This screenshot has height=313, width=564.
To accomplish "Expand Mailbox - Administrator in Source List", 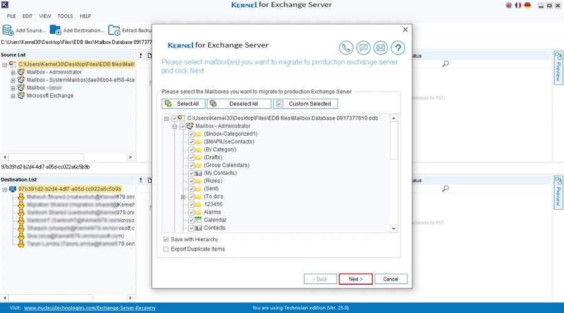I will coord(13,72).
